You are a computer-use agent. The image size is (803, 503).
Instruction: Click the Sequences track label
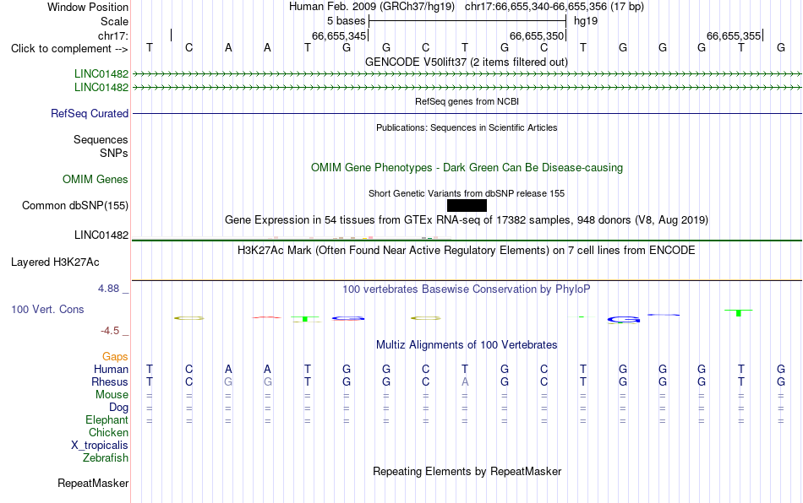pos(101,139)
